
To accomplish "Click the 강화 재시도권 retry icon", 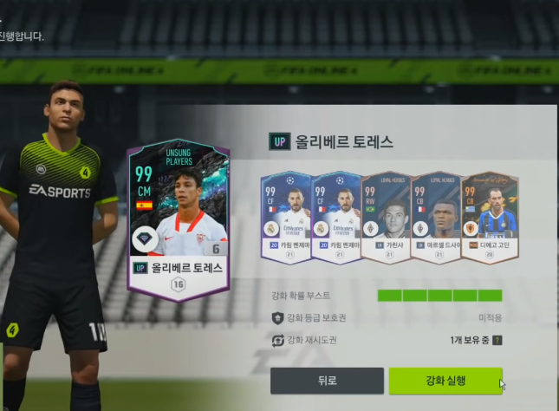I will (277, 341).
